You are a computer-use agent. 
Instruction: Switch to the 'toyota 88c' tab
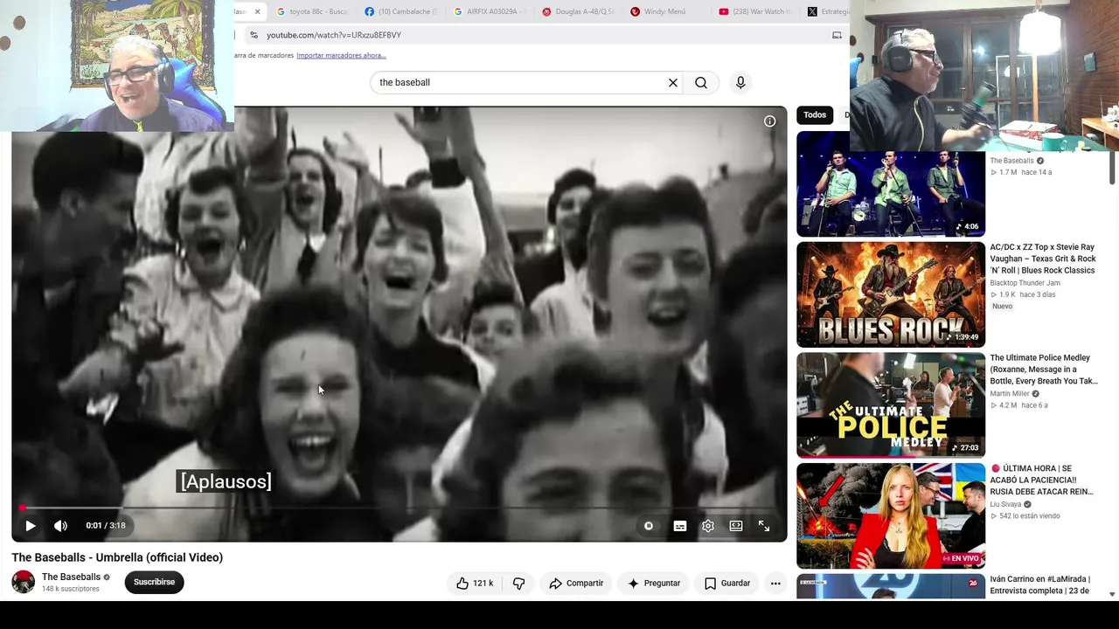point(312,11)
